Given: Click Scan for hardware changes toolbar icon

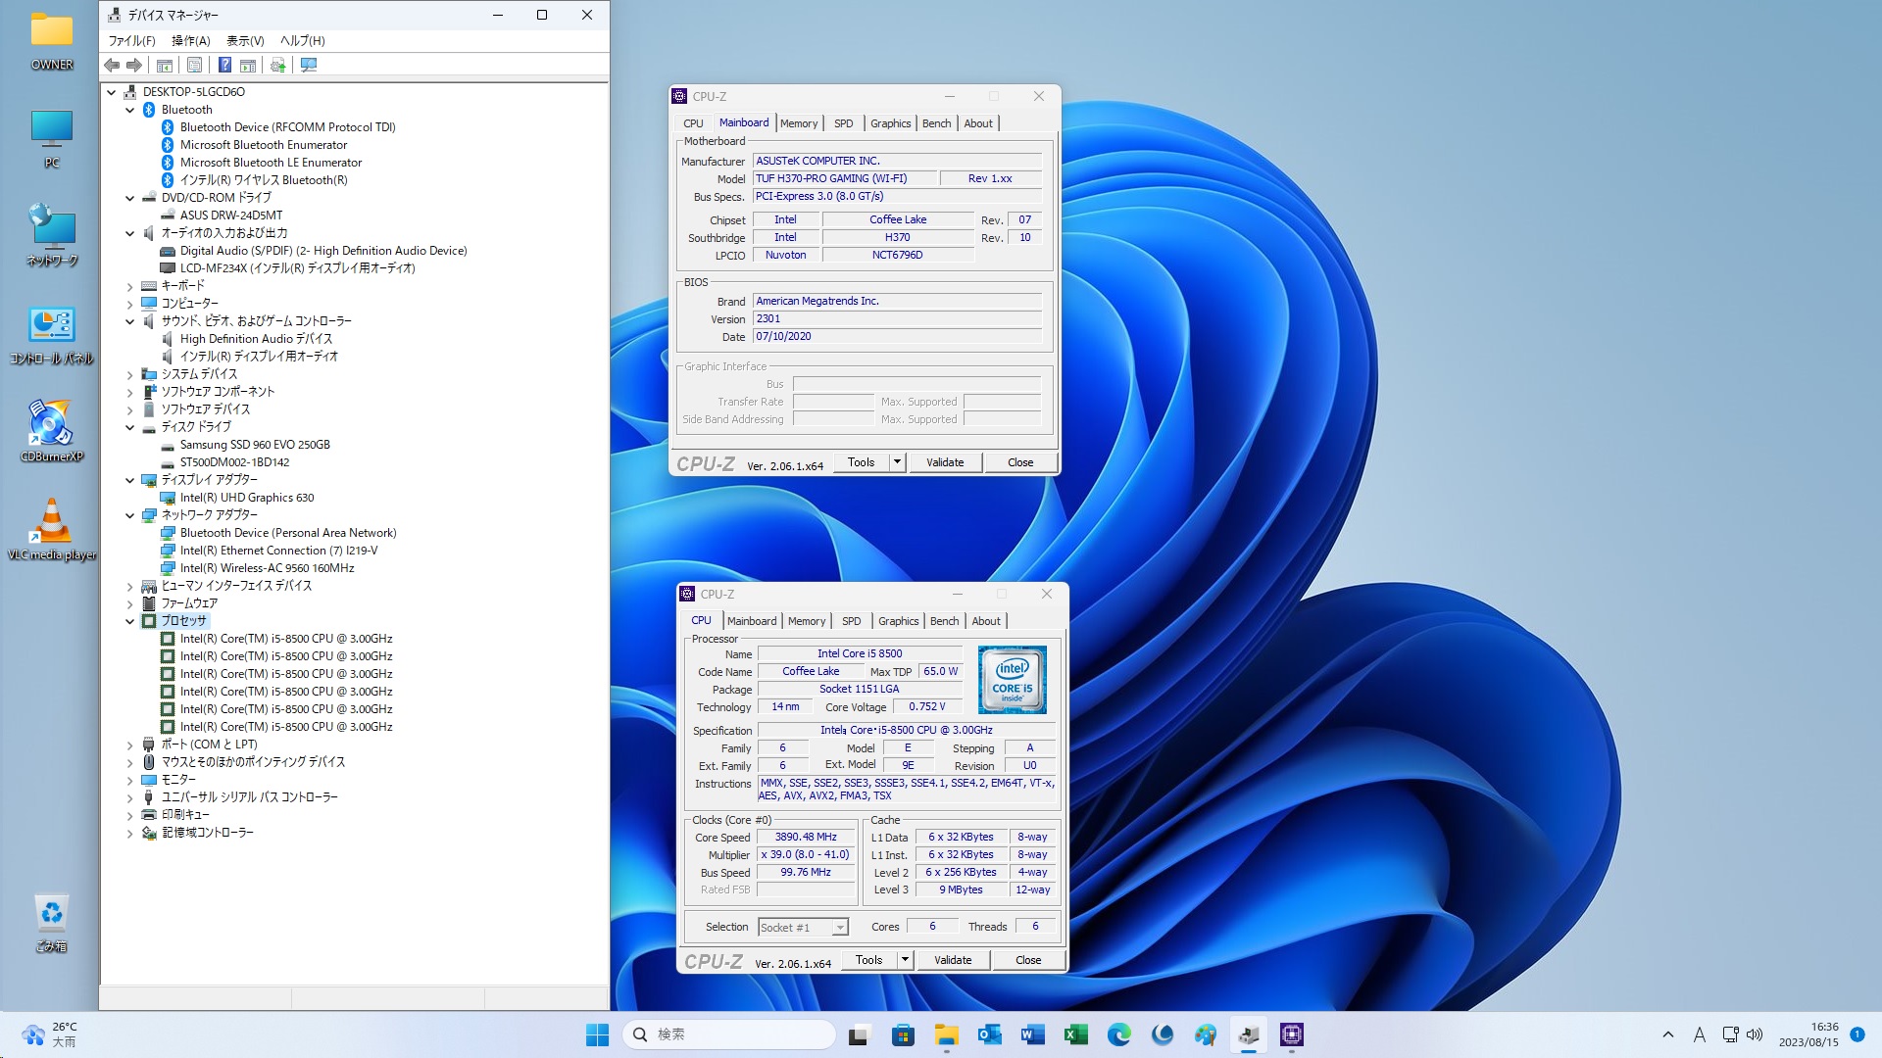Looking at the screenshot, I should [x=309, y=65].
